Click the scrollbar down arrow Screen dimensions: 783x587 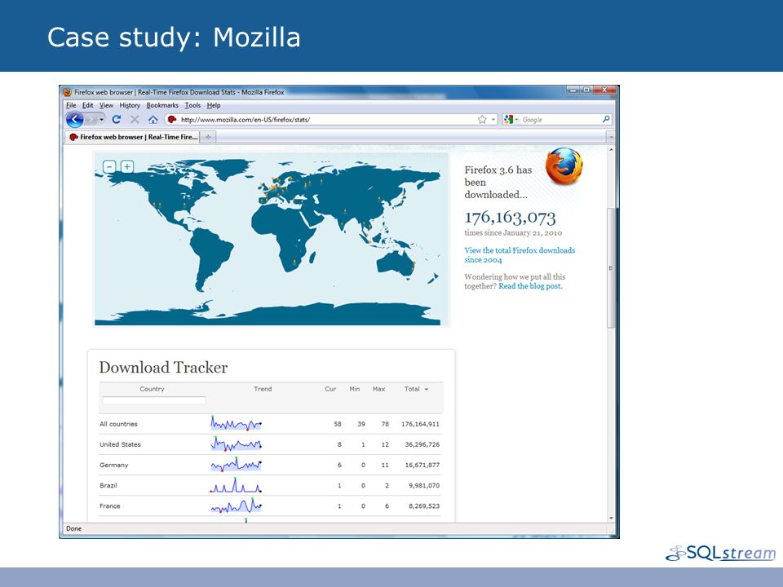coord(611,519)
